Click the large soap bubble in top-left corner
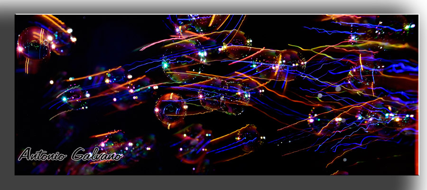 pos(33,44)
